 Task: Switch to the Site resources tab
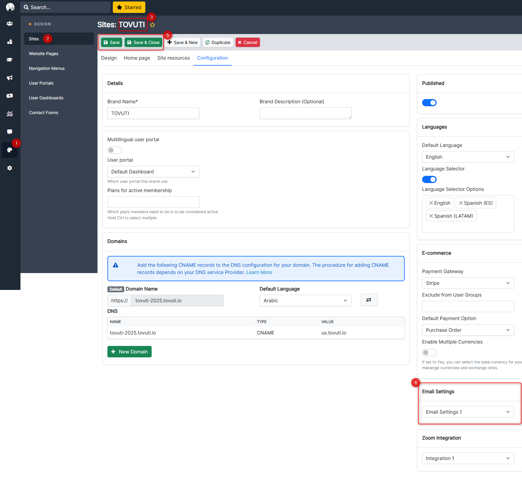(174, 58)
